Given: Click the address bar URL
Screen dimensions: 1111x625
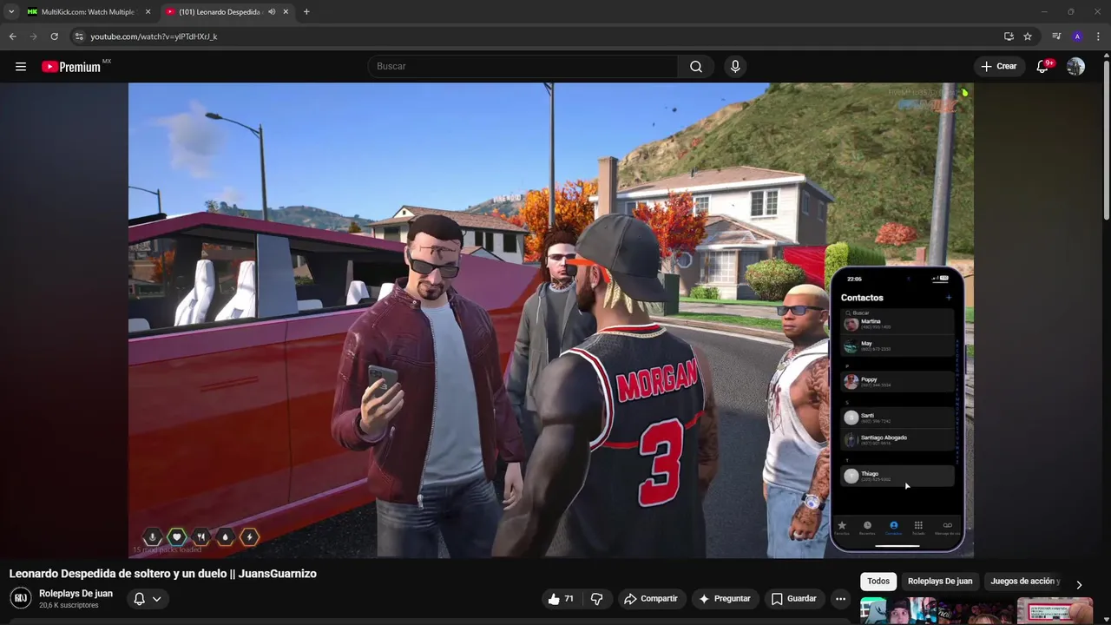Looking at the screenshot, I should tap(154, 36).
